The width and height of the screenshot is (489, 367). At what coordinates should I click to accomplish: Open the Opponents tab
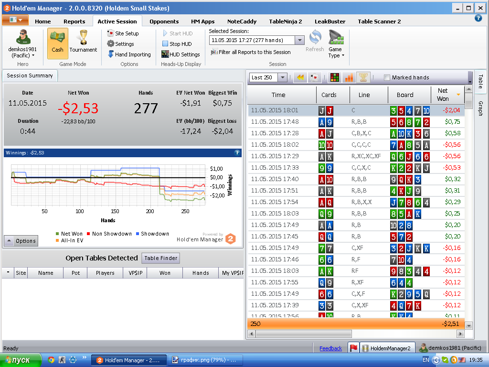click(164, 22)
